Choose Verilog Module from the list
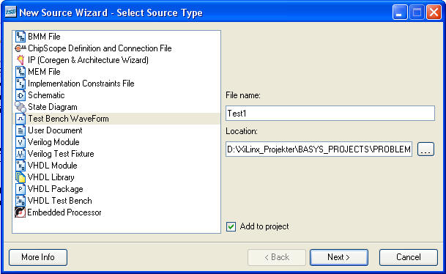The height and width of the screenshot is (274, 446). [x=53, y=142]
